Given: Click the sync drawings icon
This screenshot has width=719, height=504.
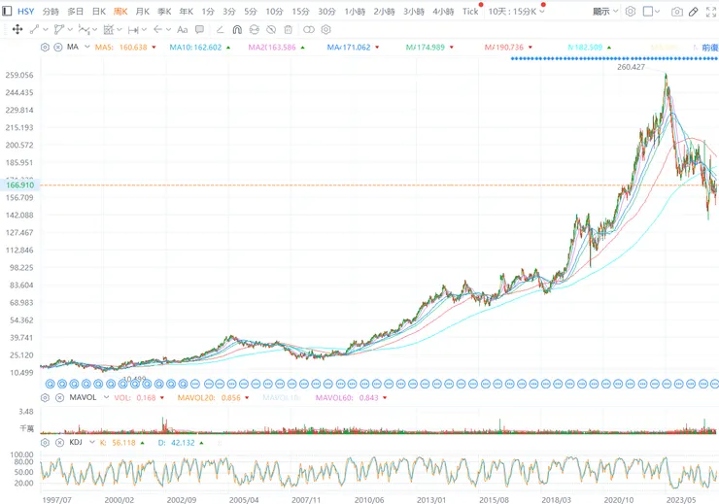Looking at the screenshot, I should pos(254,30).
